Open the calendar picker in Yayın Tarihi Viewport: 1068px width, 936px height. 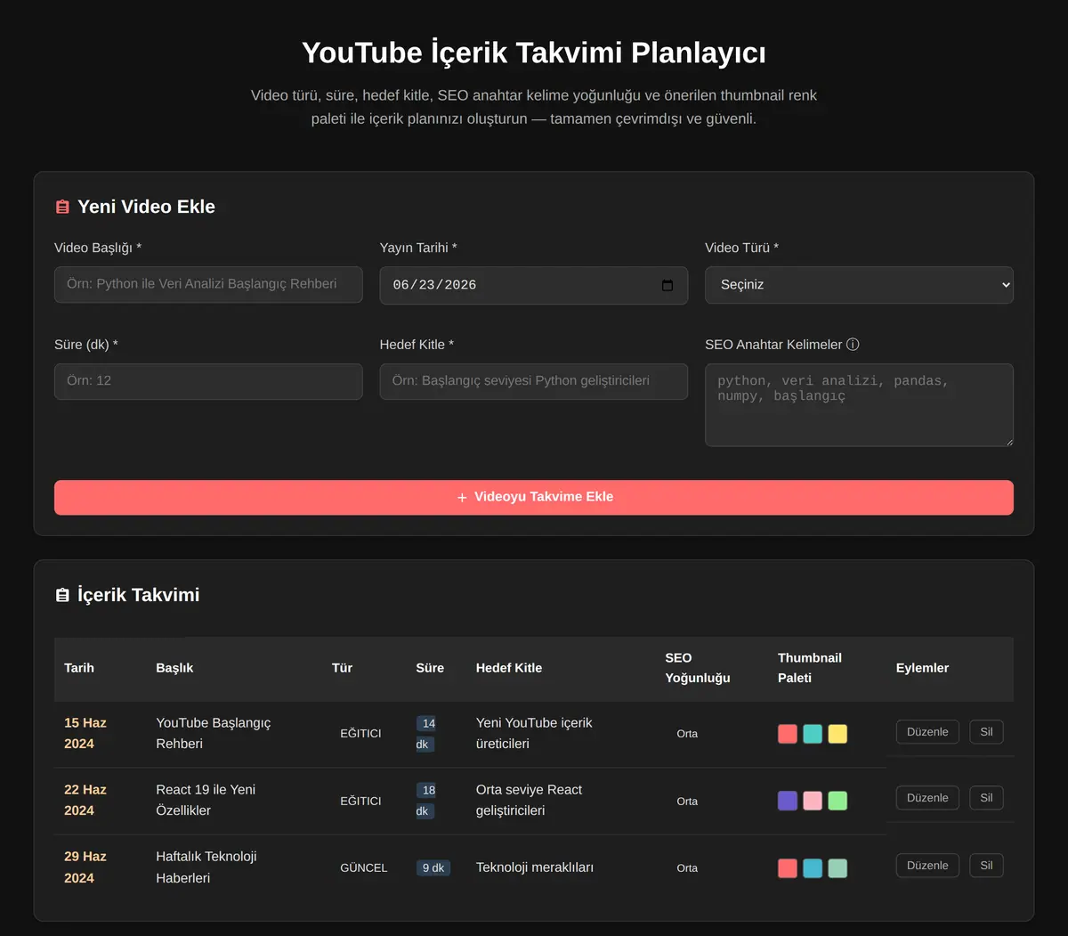(667, 285)
